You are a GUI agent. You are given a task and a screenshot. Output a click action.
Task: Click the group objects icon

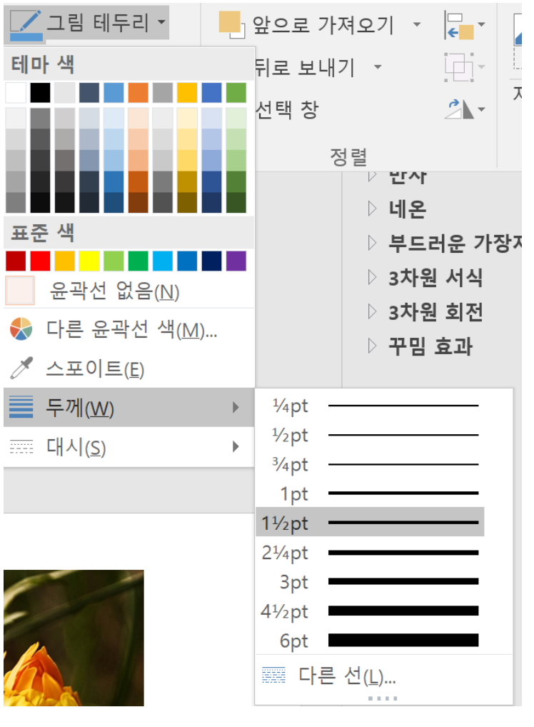(459, 67)
